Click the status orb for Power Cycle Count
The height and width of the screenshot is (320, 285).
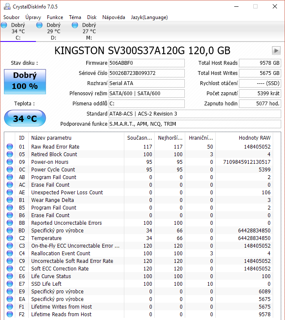[x=10, y=169]
